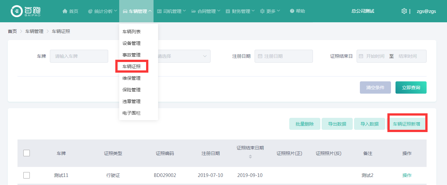Choose 电子围栏 in the dropdown menu
Viewport: 447px width, 185px height.
point(132,113)
